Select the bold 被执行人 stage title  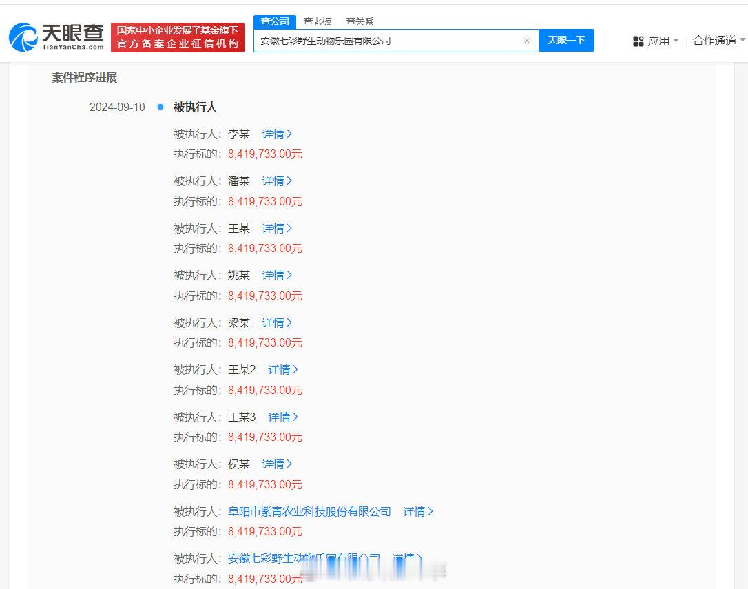pos(195,107)
